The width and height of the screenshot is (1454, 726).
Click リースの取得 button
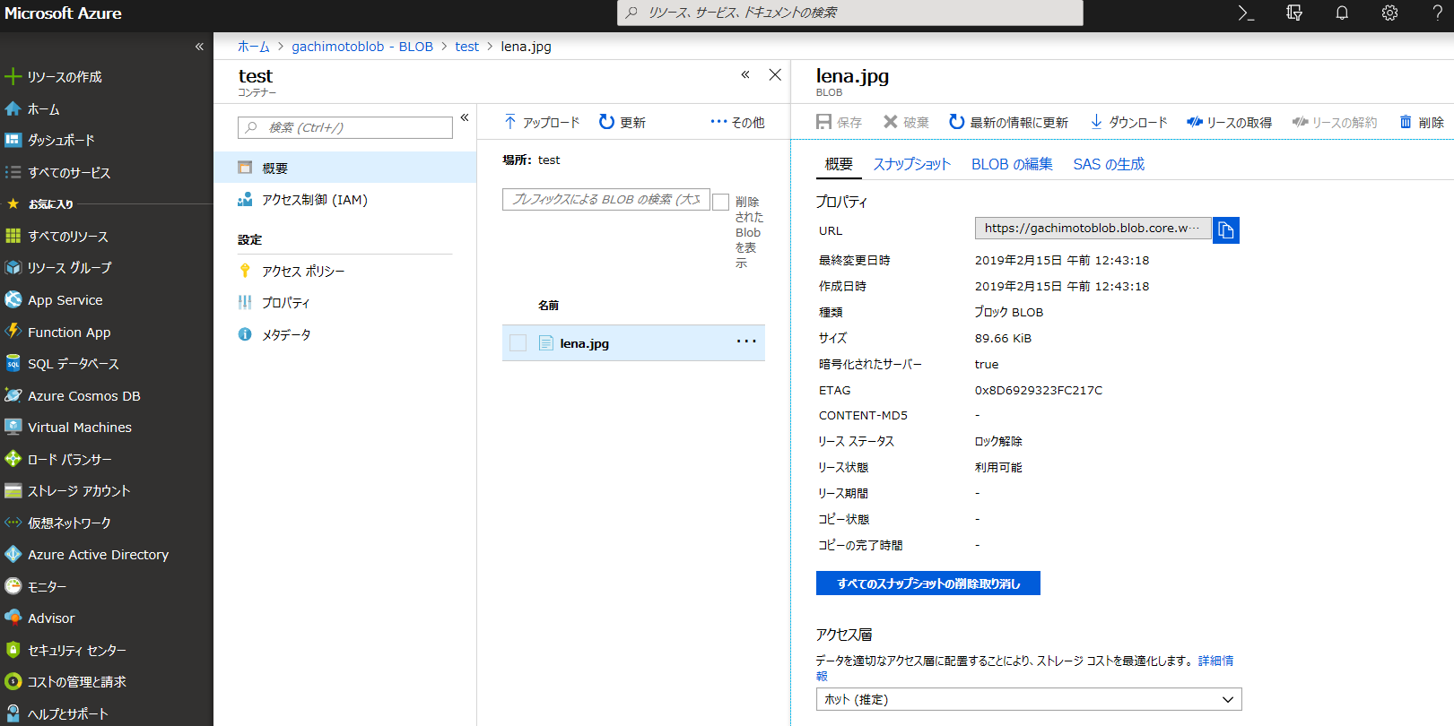pos(1229,122)
